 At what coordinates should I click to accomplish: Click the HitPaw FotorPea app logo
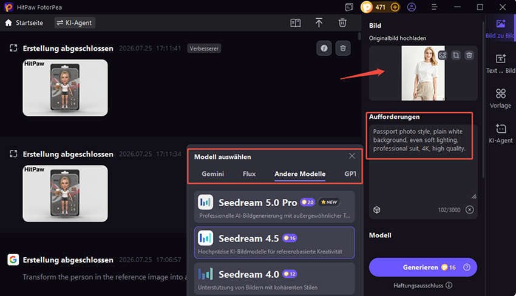(x=8, y=7)
